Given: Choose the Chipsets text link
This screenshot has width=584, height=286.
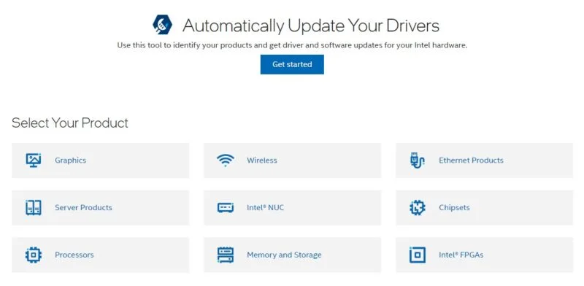Looking at the screenshot, I should click(x=454, y=207).
